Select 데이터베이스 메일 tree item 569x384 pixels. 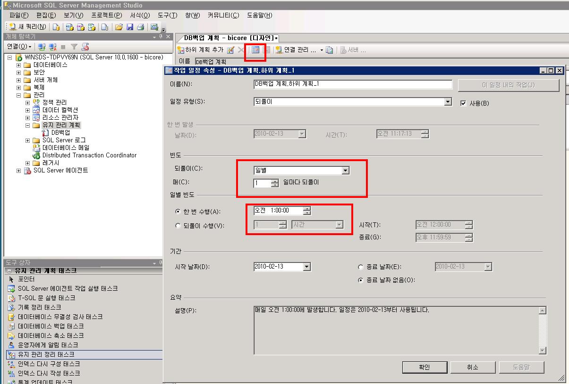pyautogui.click(x=61, y=148)
